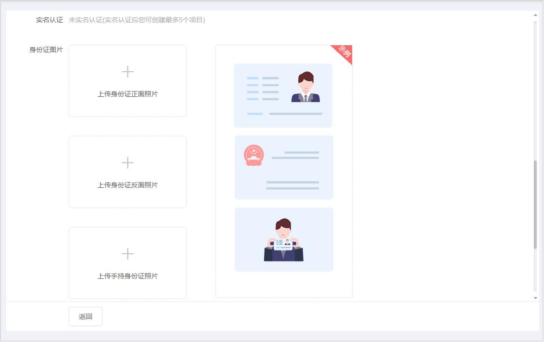Click the 身份证图片 field label

pos(46,50)
